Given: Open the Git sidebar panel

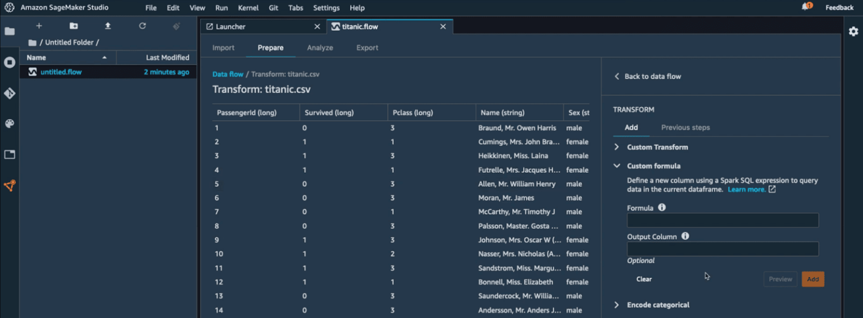Looking at the screenshot, I should 10,93.
